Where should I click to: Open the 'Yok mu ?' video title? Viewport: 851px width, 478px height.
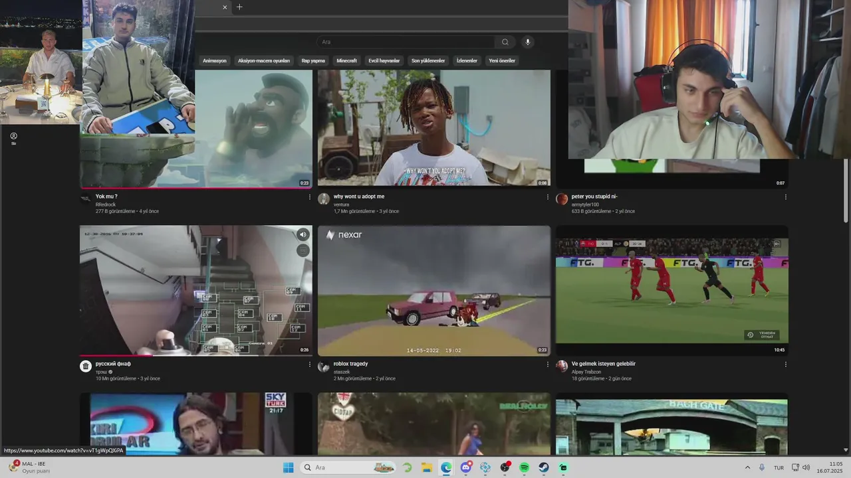[x=106, y=197]
